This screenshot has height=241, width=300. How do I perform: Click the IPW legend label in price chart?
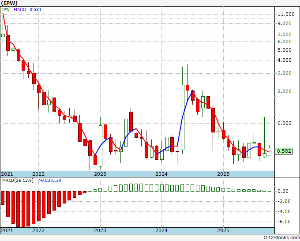[6, 9]
